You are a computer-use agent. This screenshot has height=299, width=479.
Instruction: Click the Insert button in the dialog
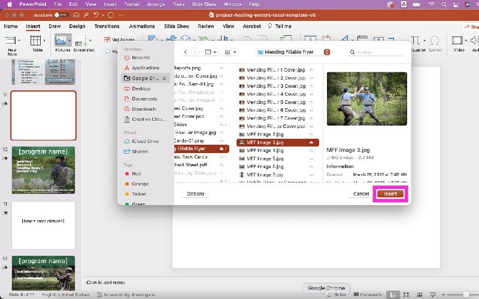tap(390, 194)
